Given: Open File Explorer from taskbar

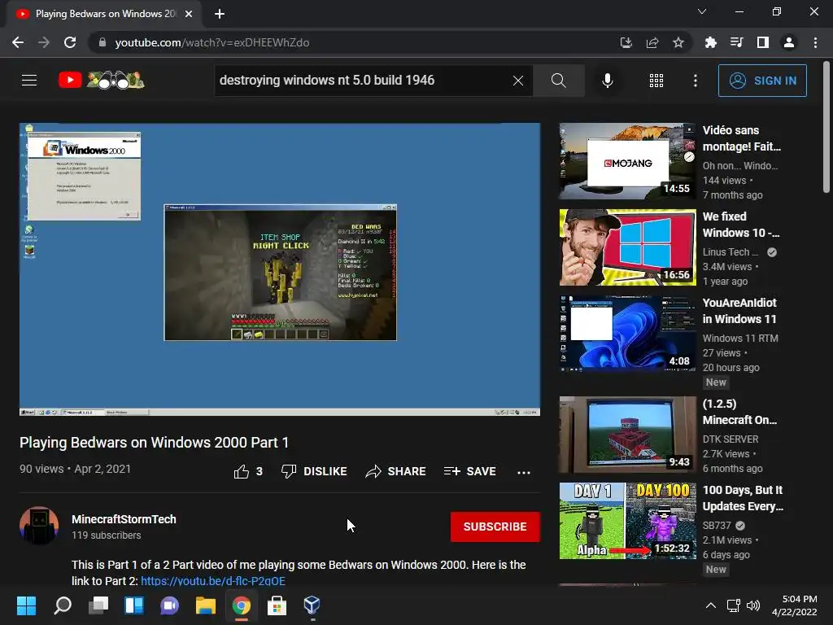Looking at the screenshot, I should coord(206,605).
